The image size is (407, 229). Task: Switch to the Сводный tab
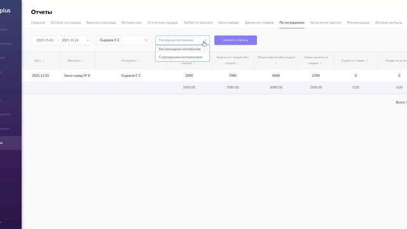[x=38, y=23]
